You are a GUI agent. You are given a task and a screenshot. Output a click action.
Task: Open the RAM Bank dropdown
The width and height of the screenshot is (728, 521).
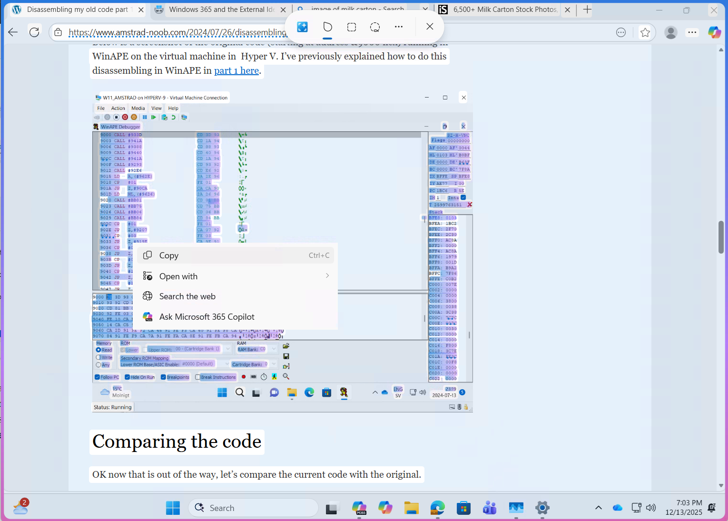[273, 349]
